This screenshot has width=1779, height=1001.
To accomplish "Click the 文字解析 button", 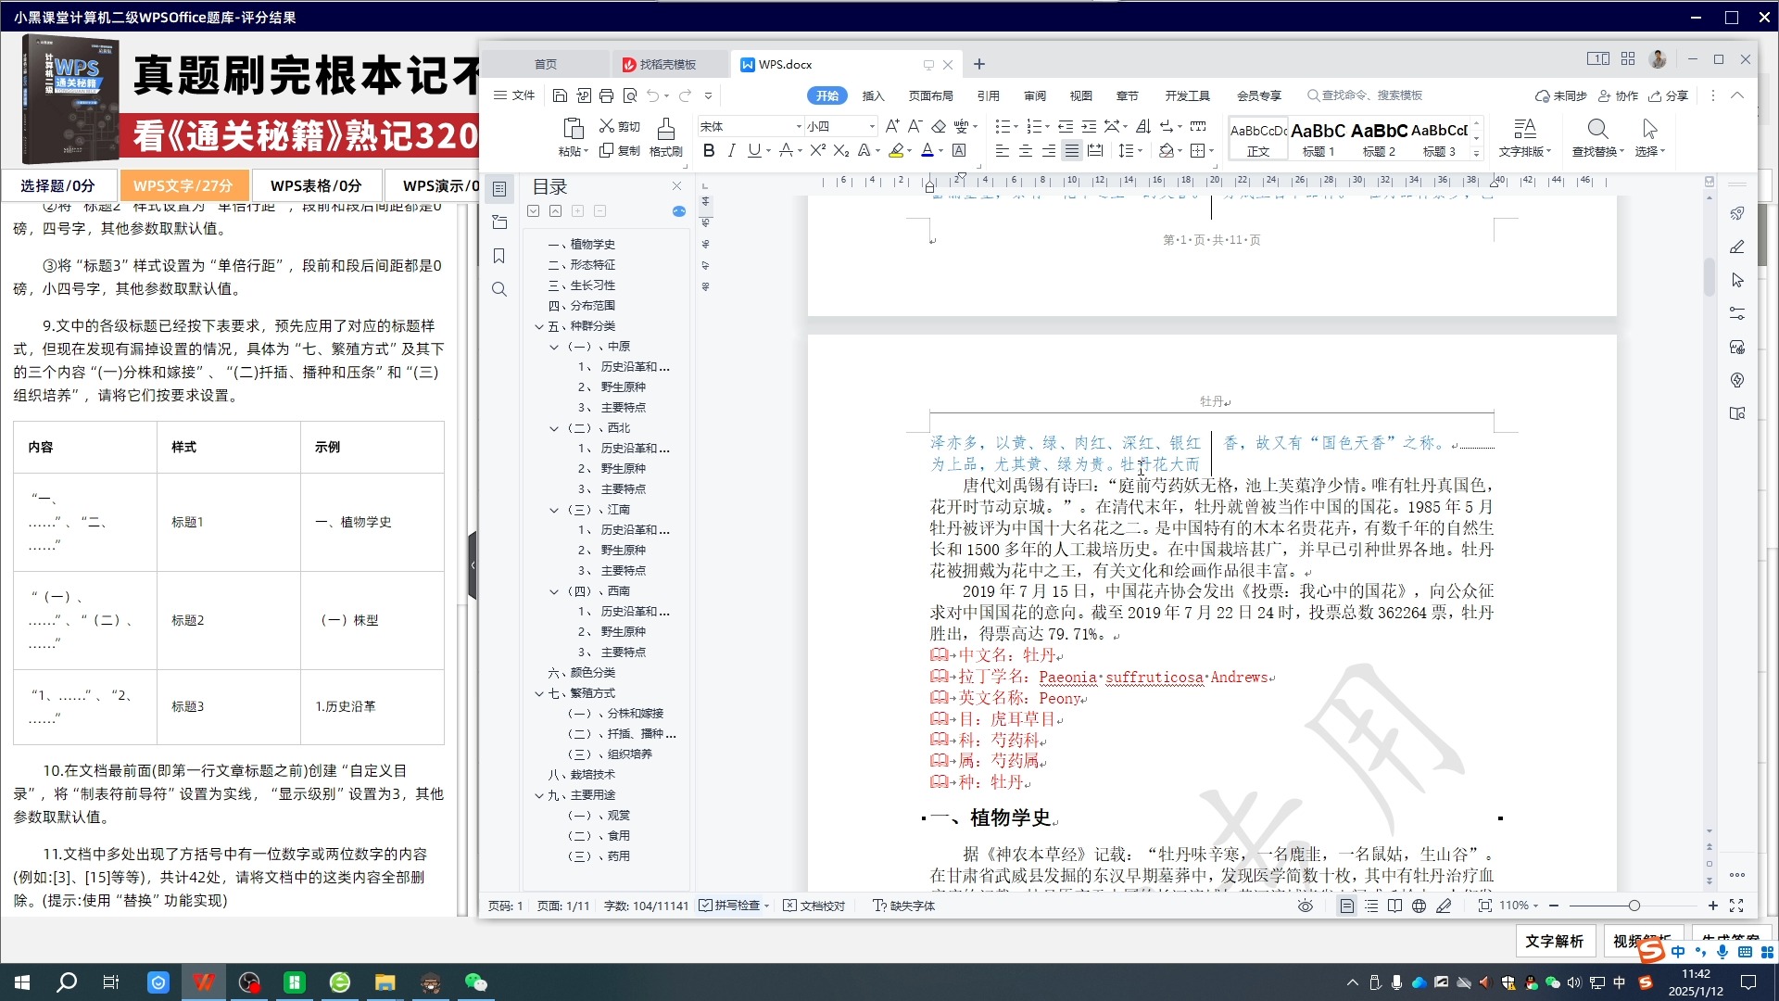I will [x=1554, y=941].
